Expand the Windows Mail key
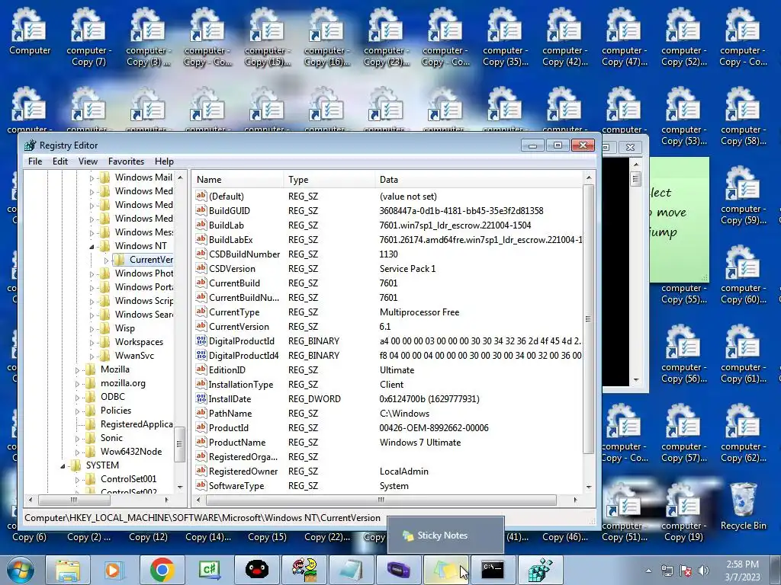This screenshot has width=781, height=585. coord(92,177)
